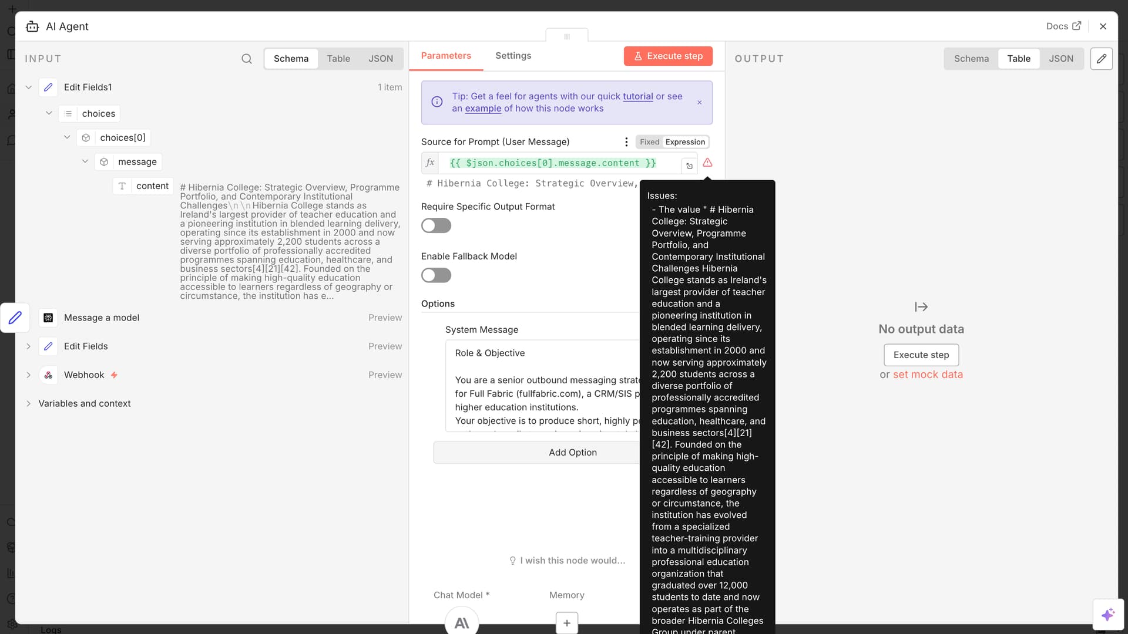Switch to the Settings tab

pyautogui.click(x=513, y=56)
